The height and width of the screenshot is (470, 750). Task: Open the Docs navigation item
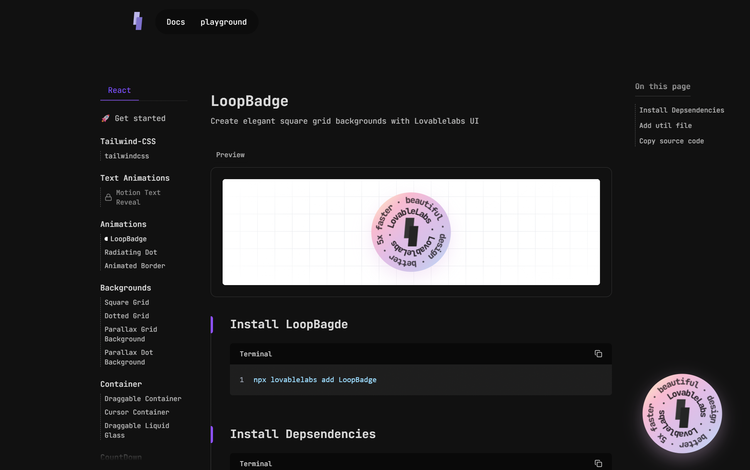coord(176,22)
